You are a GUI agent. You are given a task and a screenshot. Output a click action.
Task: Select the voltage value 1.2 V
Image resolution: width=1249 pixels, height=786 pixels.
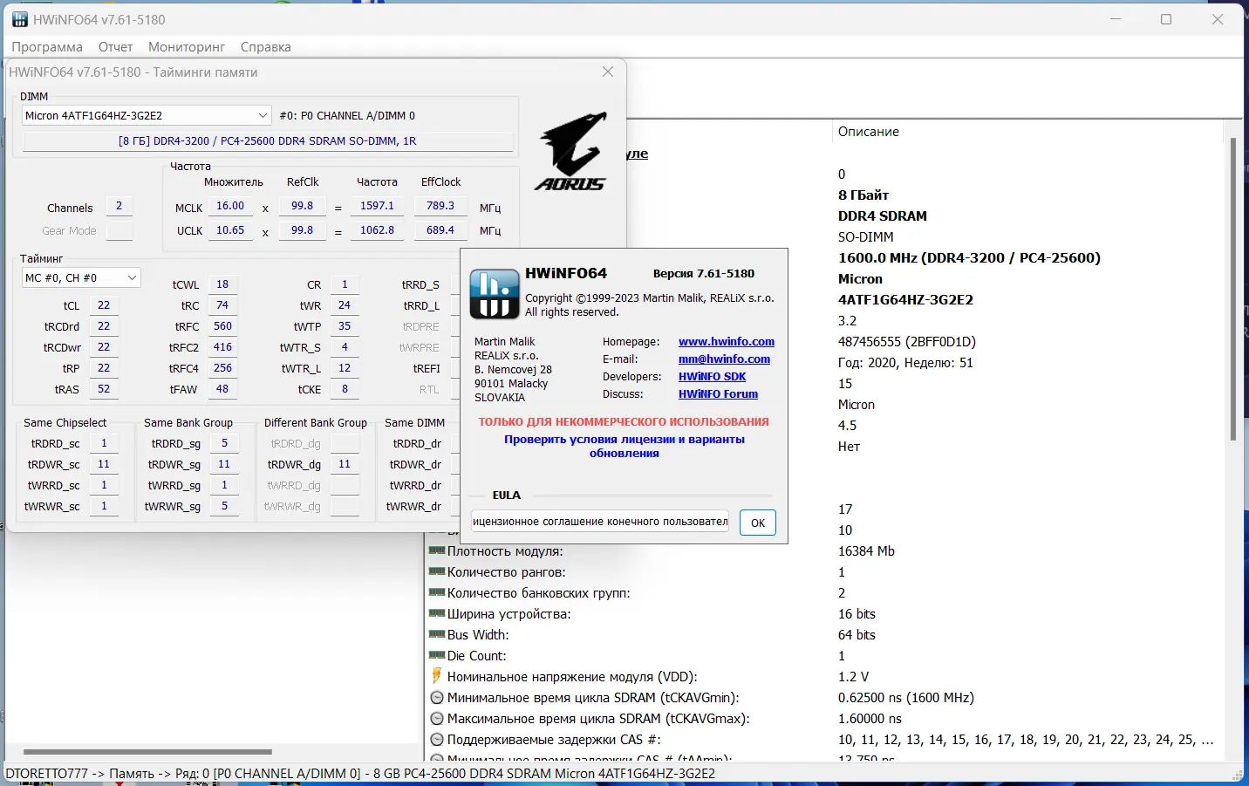(x=853, y=677)
